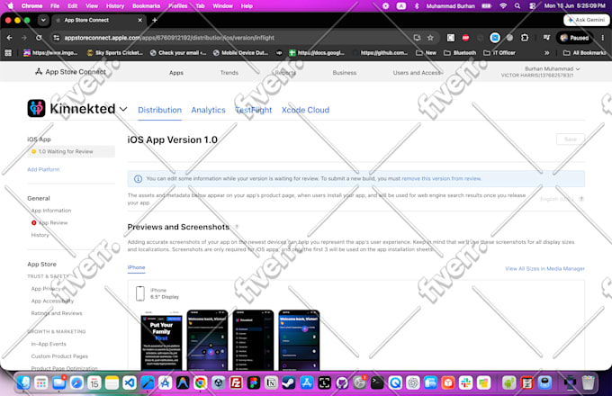Image resolution: width=612 pixels, height=396 pixels.
Task: Open In-App Events in the sidebar
Action: pos(49,344)
